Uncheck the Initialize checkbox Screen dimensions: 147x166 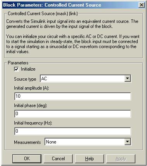pyautogui.click(x=16, y=69)
